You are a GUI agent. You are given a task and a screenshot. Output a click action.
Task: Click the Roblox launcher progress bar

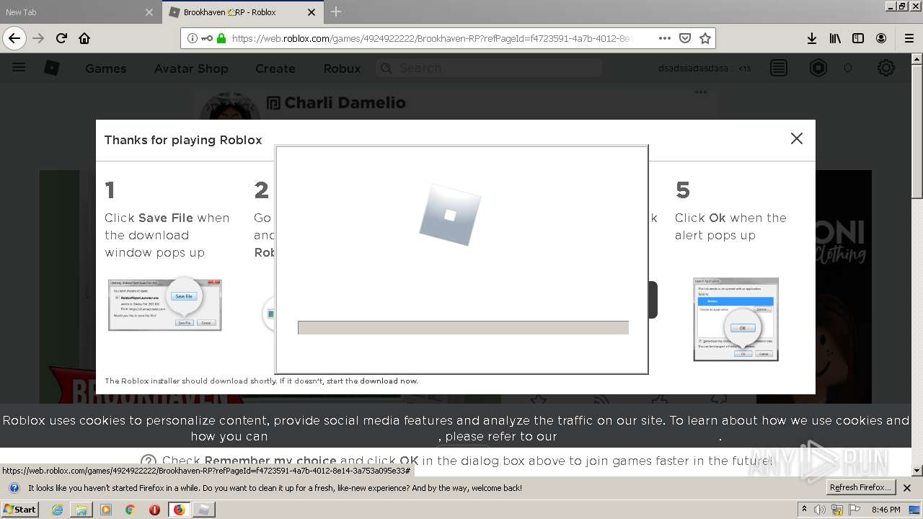pyautogui.click(x=463, y=328)
